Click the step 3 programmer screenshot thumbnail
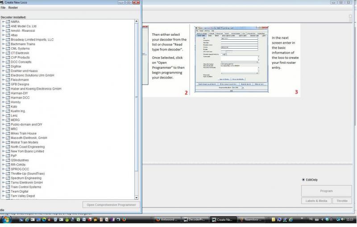This screenshot has width=357, height=227. (x=232, y=59)
